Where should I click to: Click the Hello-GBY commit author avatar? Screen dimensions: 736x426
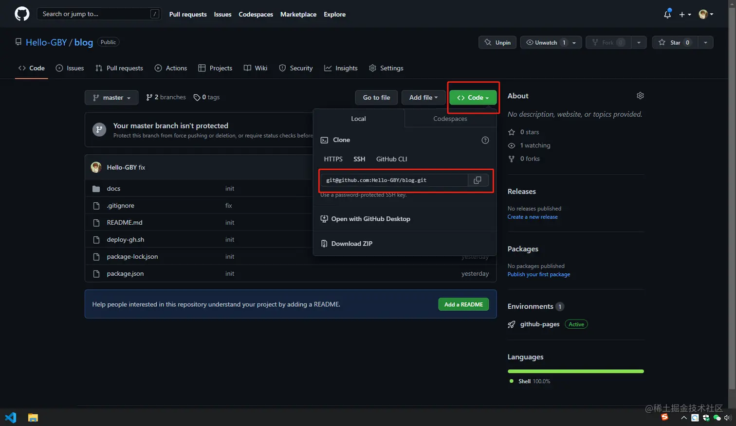click(x=96, y=167)
